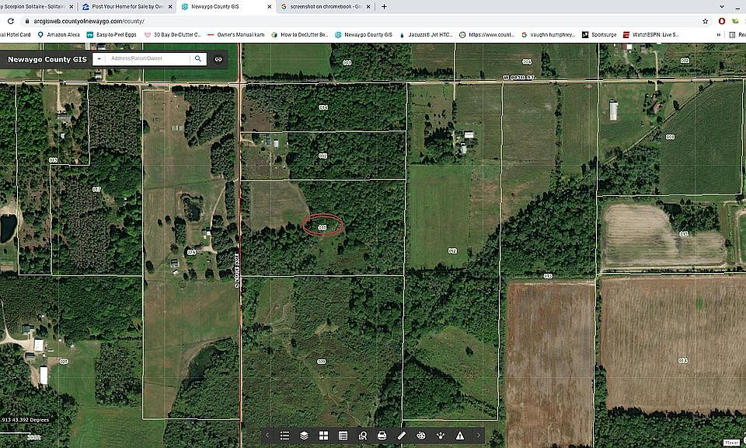Open Amazon Alexa bookmark

pos(58,35)
